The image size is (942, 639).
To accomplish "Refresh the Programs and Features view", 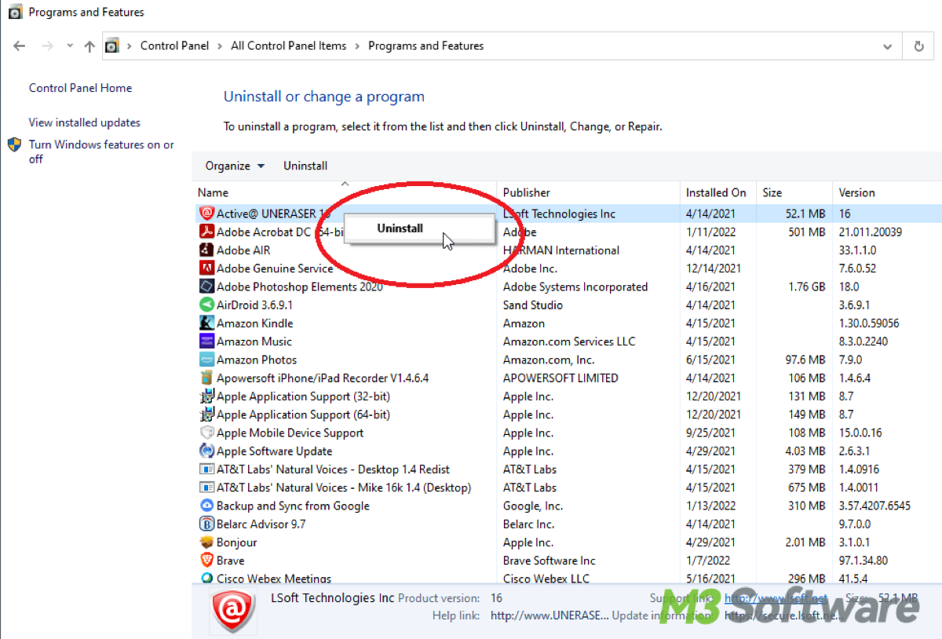I will [918, 46].
